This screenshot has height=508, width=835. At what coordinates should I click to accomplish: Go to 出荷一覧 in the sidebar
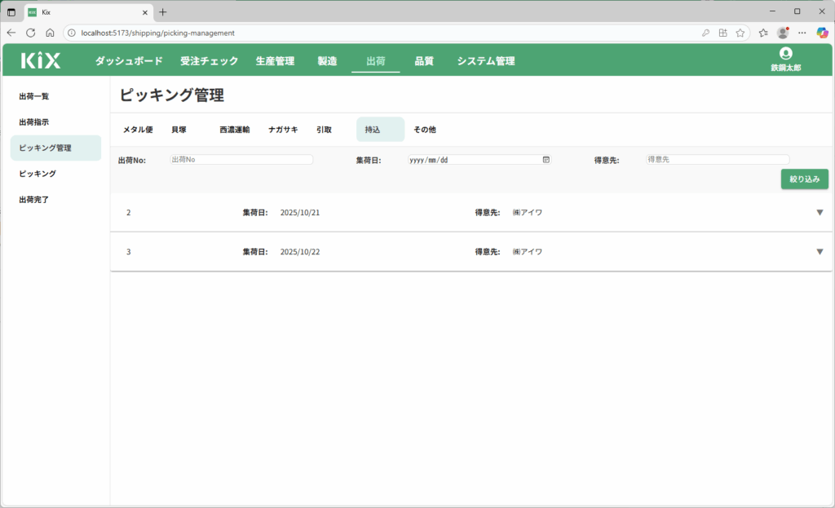click(x=34, y=96)
